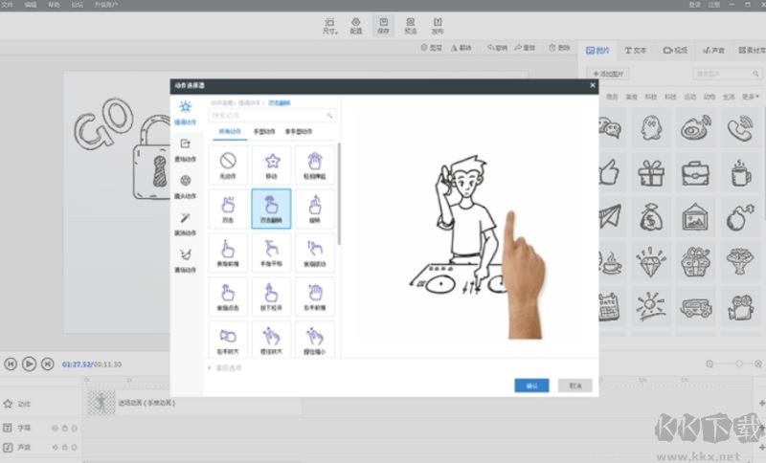
Task: Open the Configure settings icon in toolbar
Action: [356, 26]
